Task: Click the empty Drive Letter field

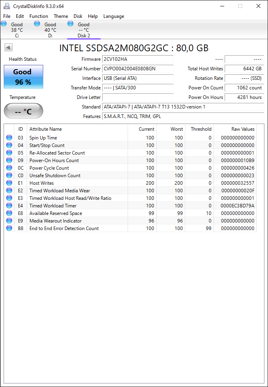Action: pos(138,97)
